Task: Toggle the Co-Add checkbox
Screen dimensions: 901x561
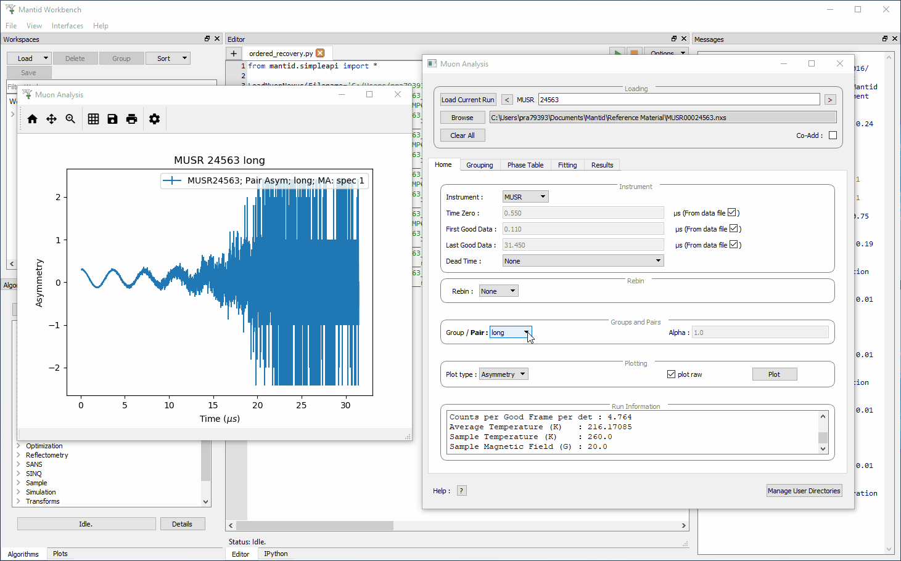Action: 833,135
